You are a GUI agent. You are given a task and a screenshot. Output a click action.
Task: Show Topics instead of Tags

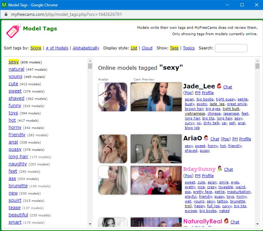click(x=189, y=48)
